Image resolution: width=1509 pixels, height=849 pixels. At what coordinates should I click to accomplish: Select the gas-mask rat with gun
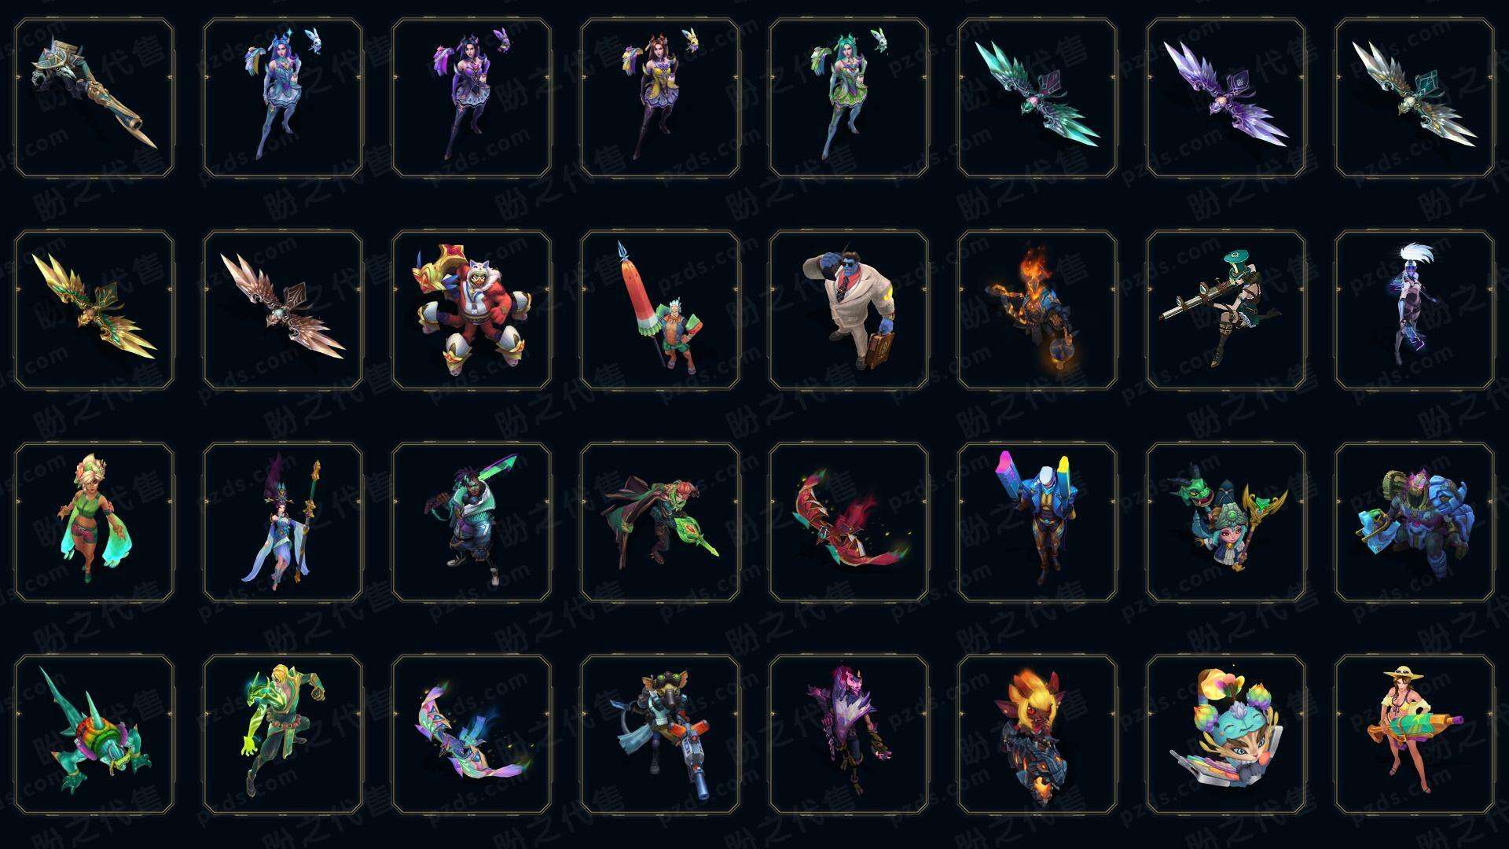660,734
